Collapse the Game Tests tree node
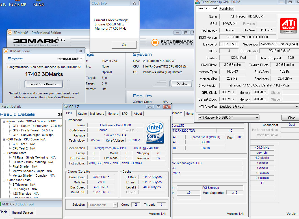299x219 pixels. [x=4, y=121]
